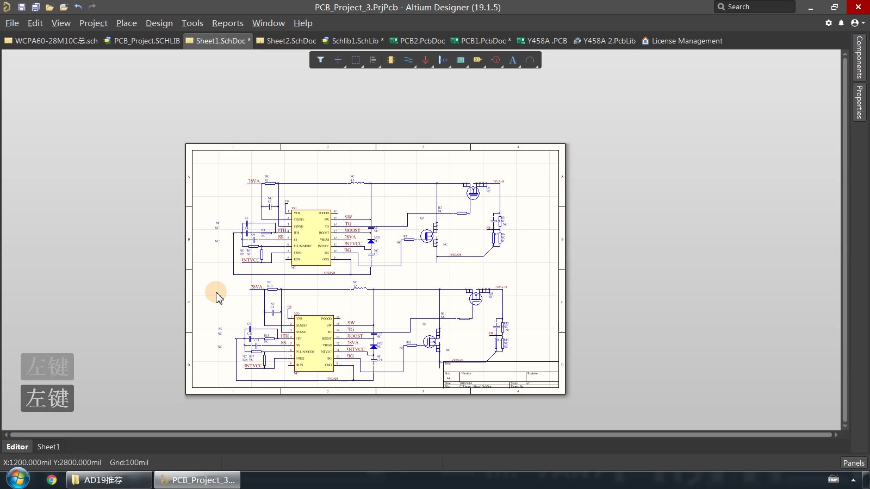Click in the Search field
870x489 pixels.
755,7
